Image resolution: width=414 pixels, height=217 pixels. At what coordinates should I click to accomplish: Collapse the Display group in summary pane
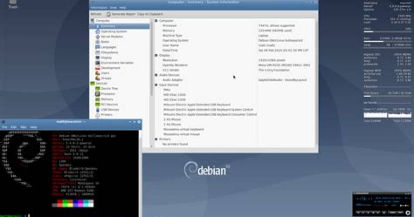(156, 55)
